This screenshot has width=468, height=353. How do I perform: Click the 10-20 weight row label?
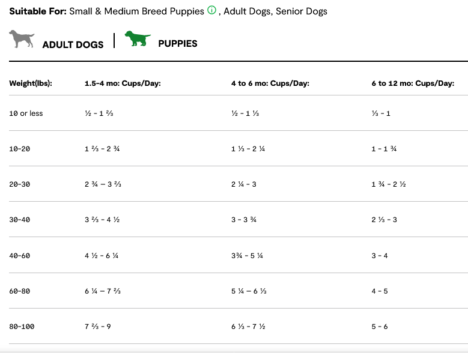tap(20, 149)
